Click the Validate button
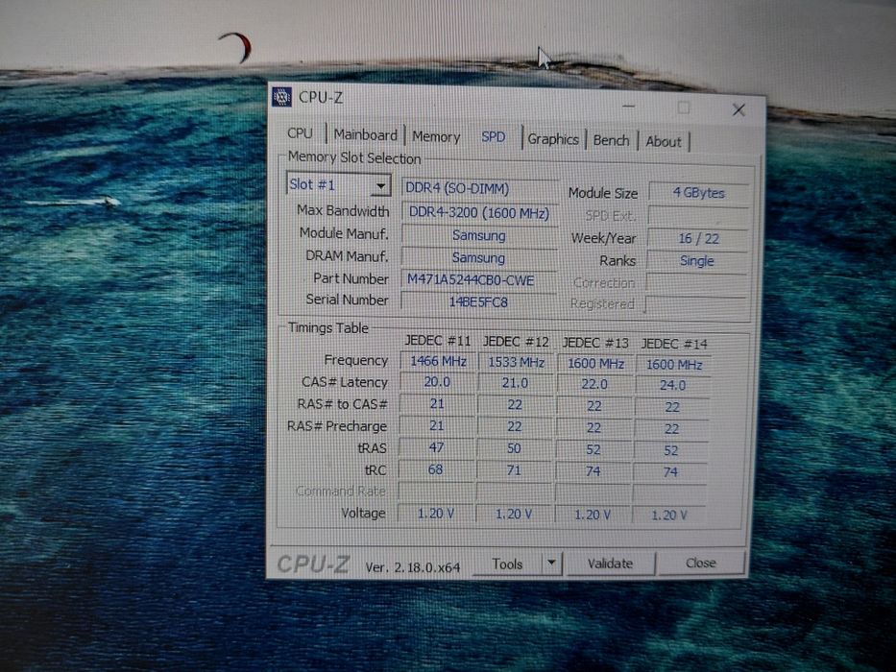This screenshot has height=672, width=896. [x=610, y=564]
